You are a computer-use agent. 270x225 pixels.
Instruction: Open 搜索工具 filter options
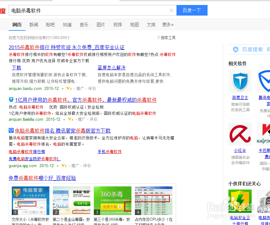coord(166,38)
